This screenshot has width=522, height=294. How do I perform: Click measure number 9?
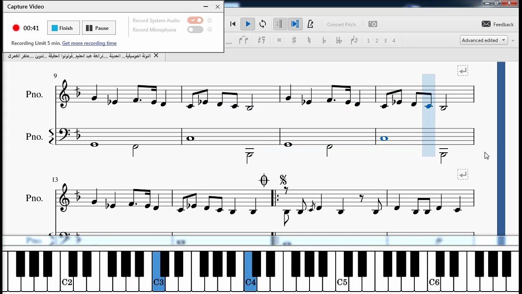tap(55, 76)
